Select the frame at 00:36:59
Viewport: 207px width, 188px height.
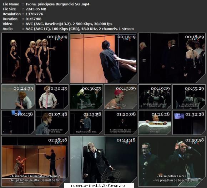pos(86,97)
